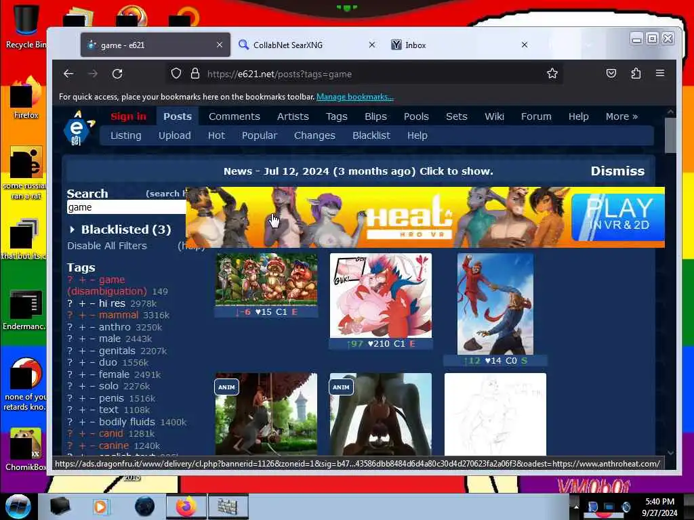Open the wiki '?' for hi res tag
Screen dimensions: 694x520
[70, 303]
